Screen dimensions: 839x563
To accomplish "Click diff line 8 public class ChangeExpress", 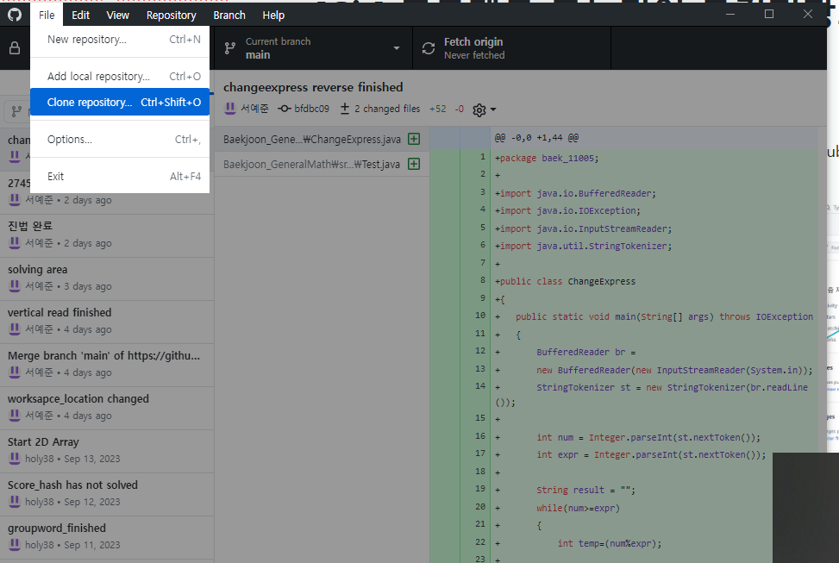I will [x=565, y=281].
